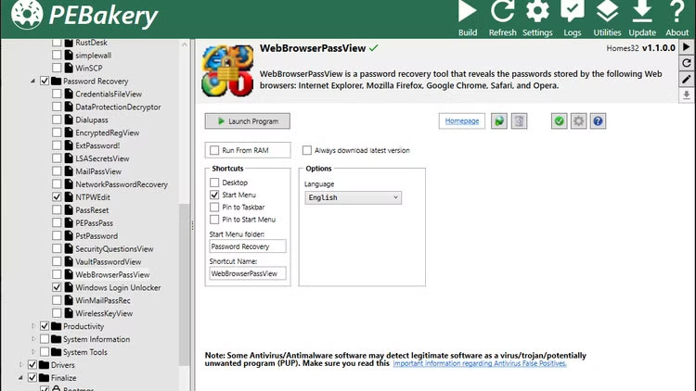This screenshot has height=391, width=696.
Task: Click the Start Menu folder field
Action: (x=248, y=246)
